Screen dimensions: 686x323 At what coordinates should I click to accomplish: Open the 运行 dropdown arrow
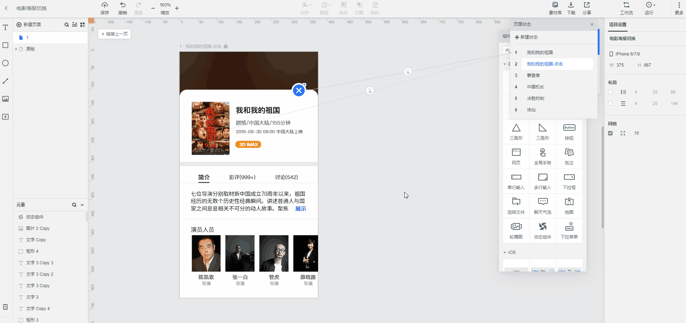coord(654,5)
